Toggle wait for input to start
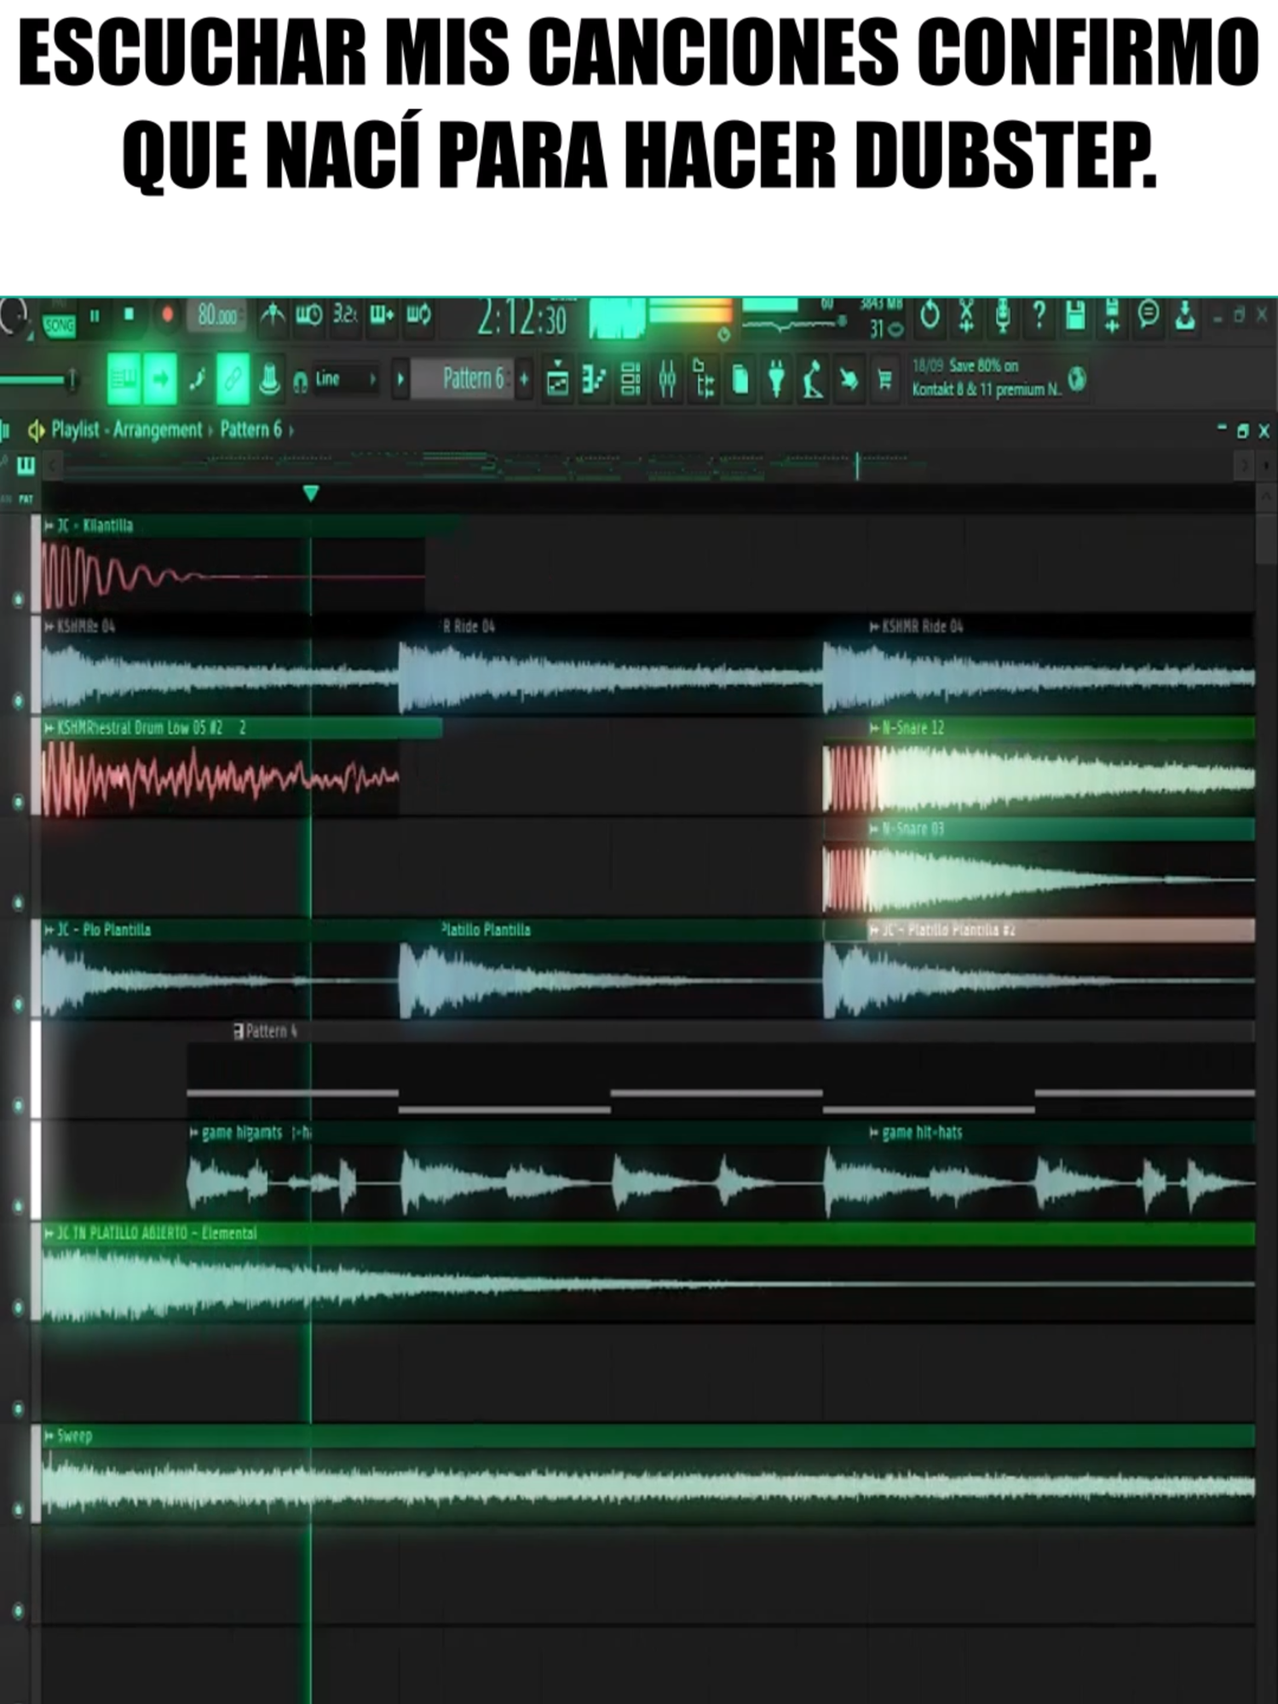The width and height of the screenshot is (1278, 1704). pos(308,315)
